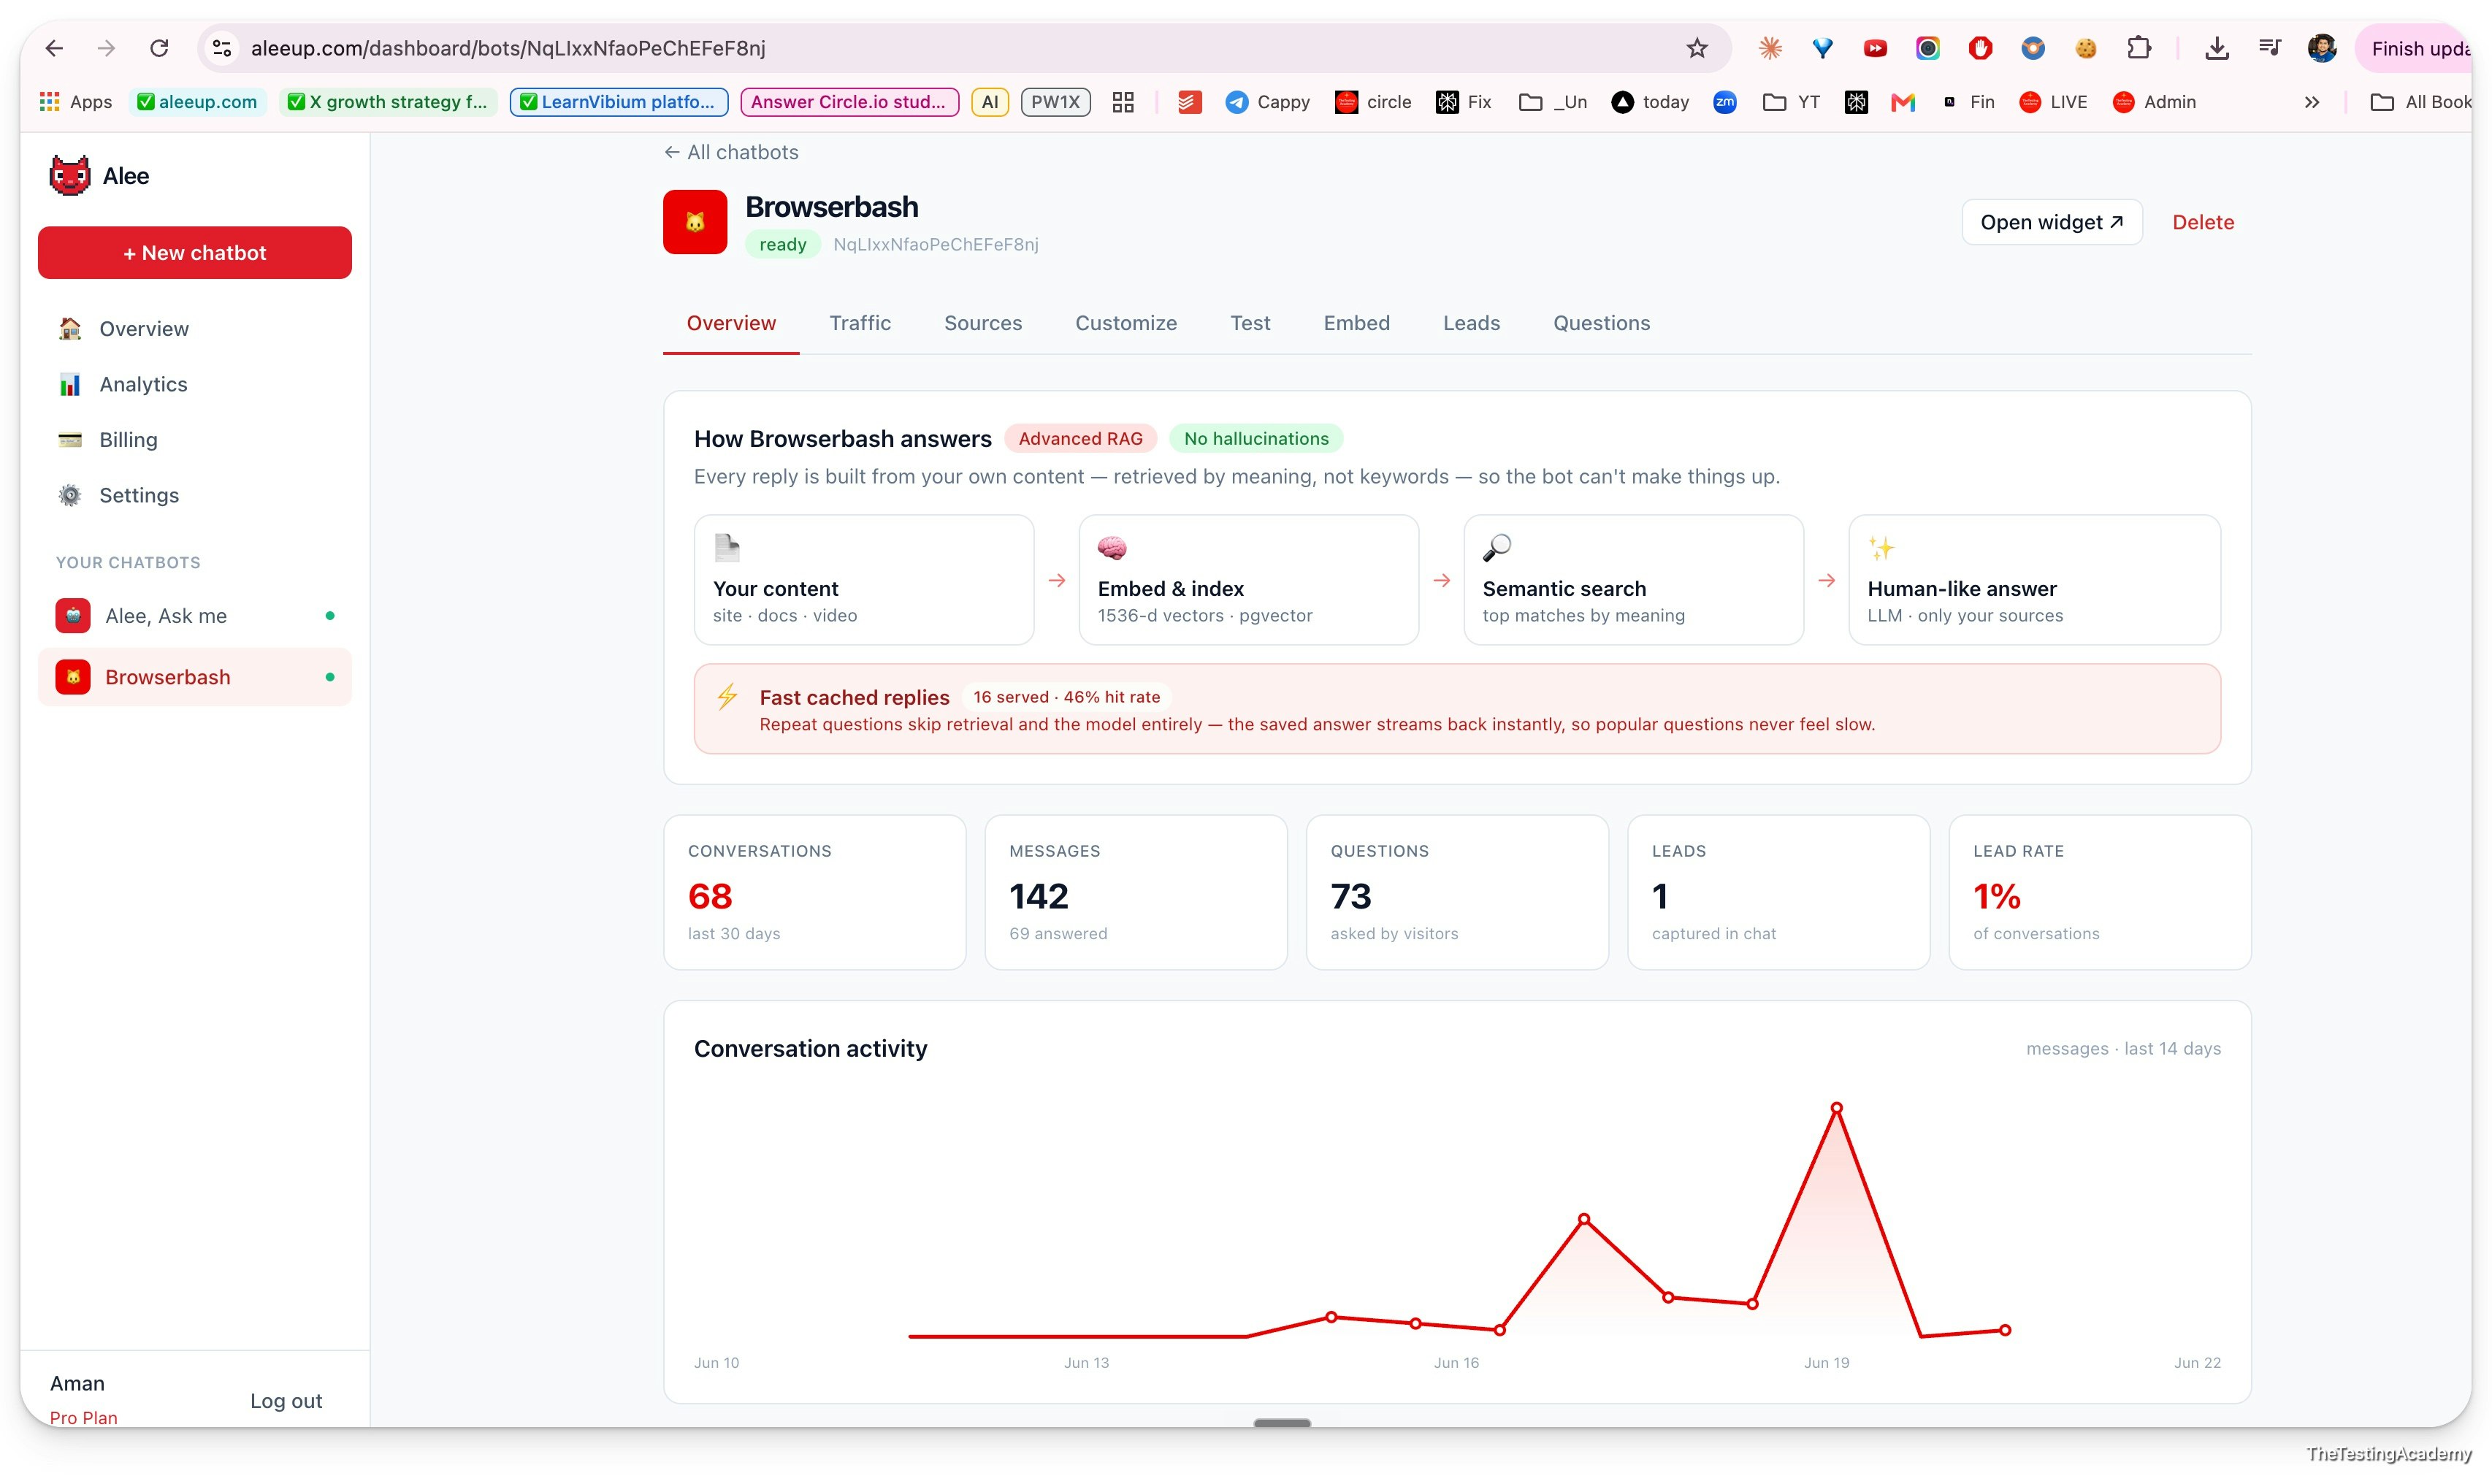2492x1484 pixels.
Task: Open the Test tab
Action: (1250, 323)
